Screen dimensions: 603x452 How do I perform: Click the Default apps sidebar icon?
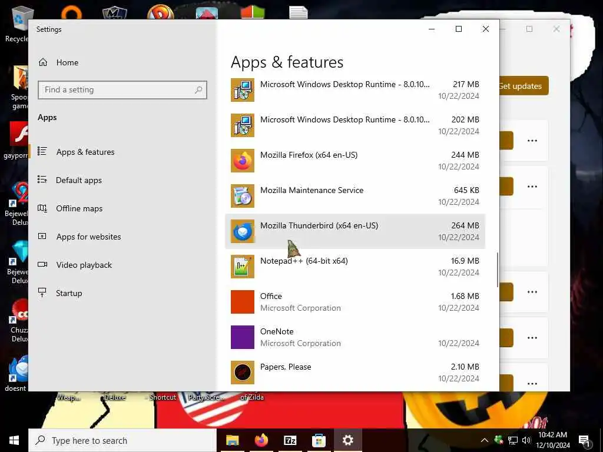pyautogui.click(x=42, y=180)
